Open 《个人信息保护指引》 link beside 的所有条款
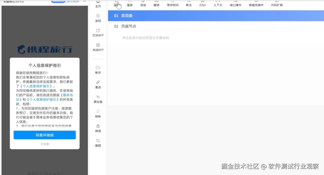 coord(43,100)
